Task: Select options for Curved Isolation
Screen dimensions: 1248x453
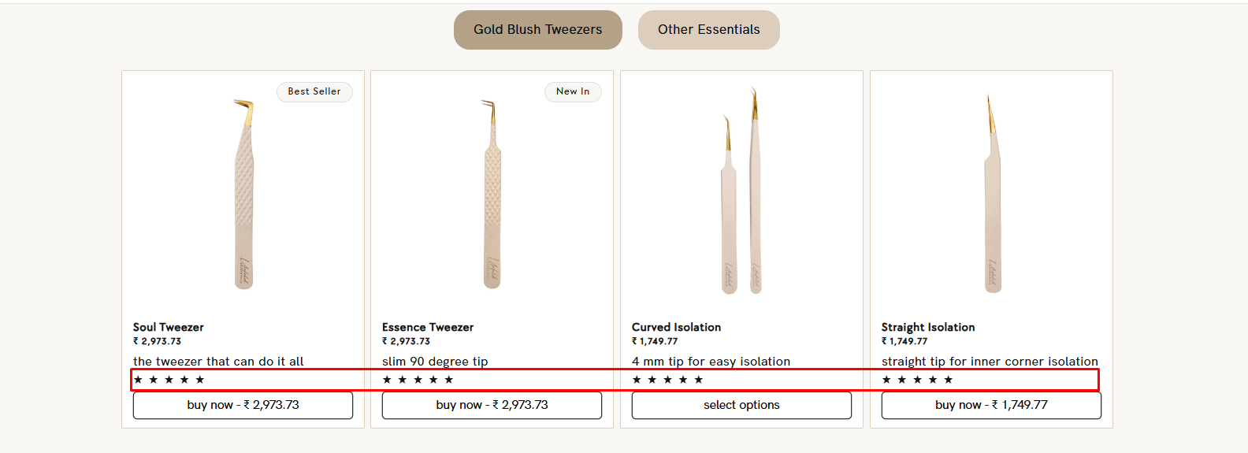Action: (741, 405)
